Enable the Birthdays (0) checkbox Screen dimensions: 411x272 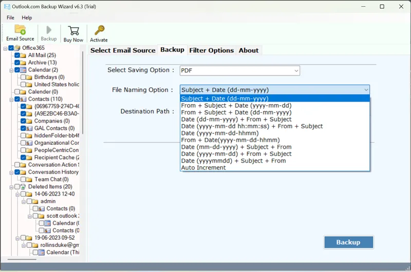point(23,77)
